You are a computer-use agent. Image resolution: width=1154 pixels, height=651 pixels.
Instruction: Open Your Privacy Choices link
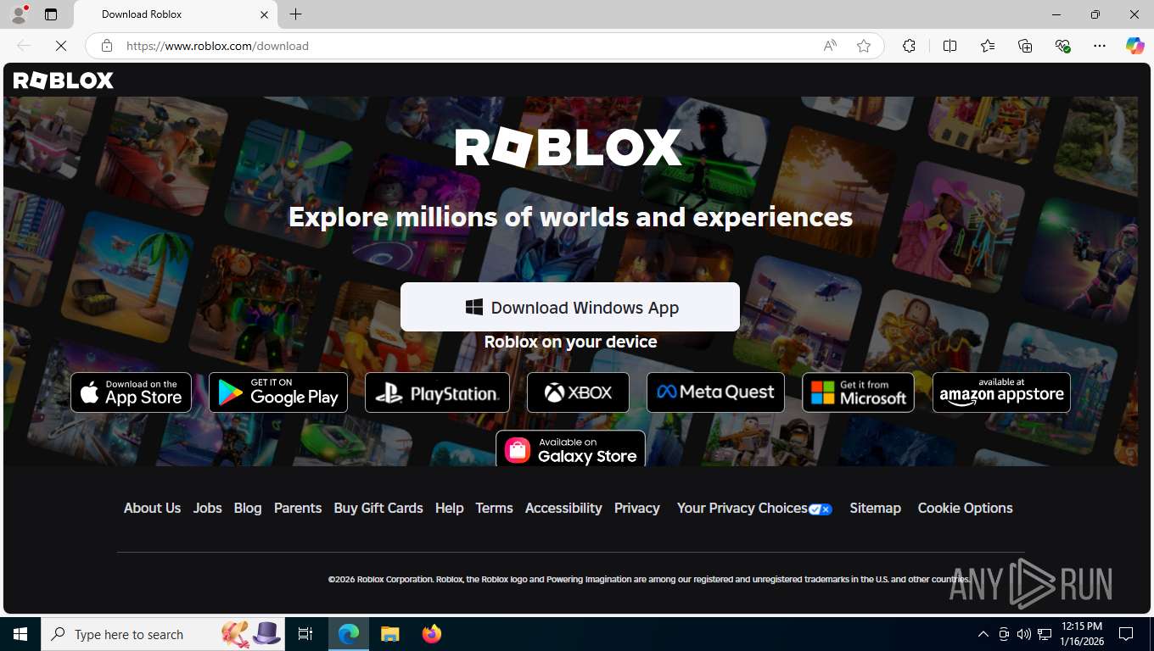(x=754, y=508)
